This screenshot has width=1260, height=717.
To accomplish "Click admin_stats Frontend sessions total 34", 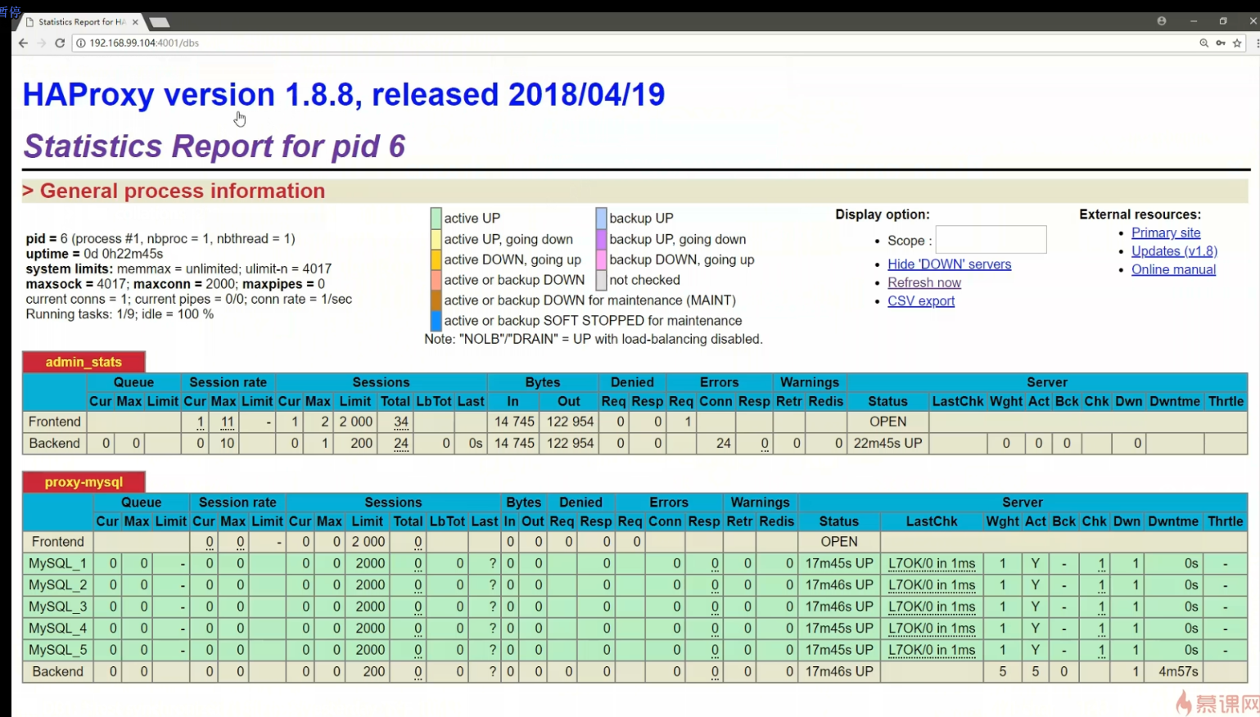I will tap(401, 422).
